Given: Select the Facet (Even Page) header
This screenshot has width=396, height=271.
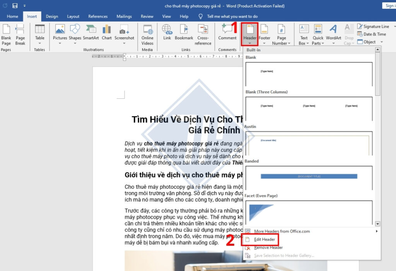Looking at the screenshot, I should [309, 212].
